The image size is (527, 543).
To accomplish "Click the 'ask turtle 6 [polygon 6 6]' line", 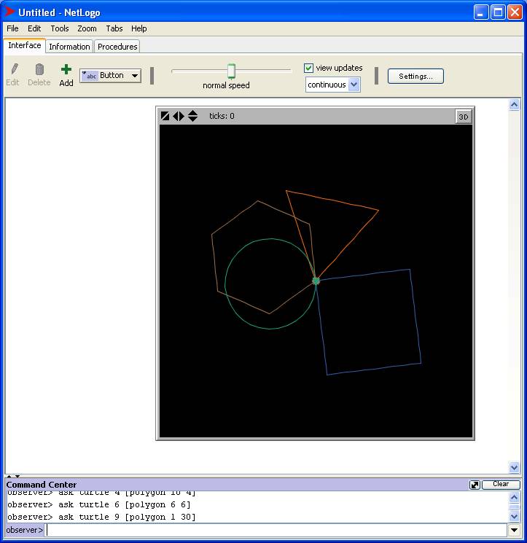I will pyautogui.click(x=124, y=504).
